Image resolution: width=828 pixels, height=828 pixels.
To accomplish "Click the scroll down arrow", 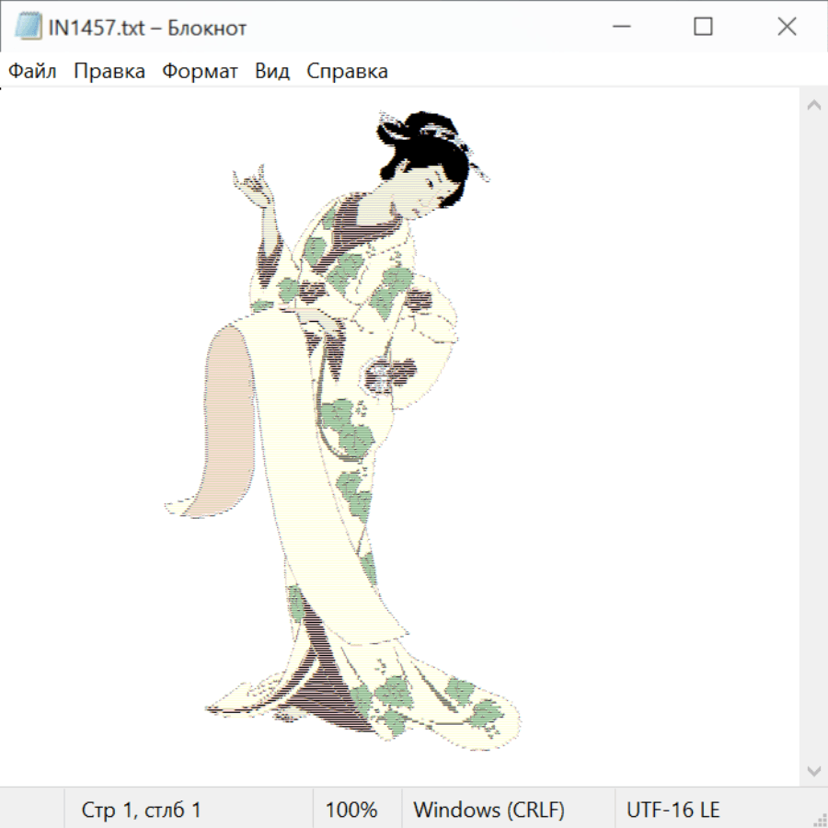I will coord(813,770).
